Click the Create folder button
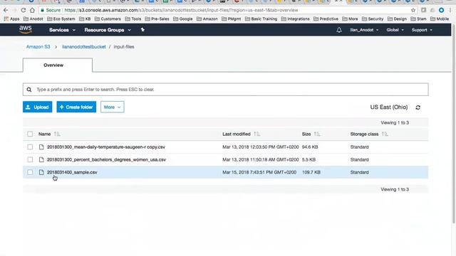This screenshot has height=256, width=456. coord(76,107)
